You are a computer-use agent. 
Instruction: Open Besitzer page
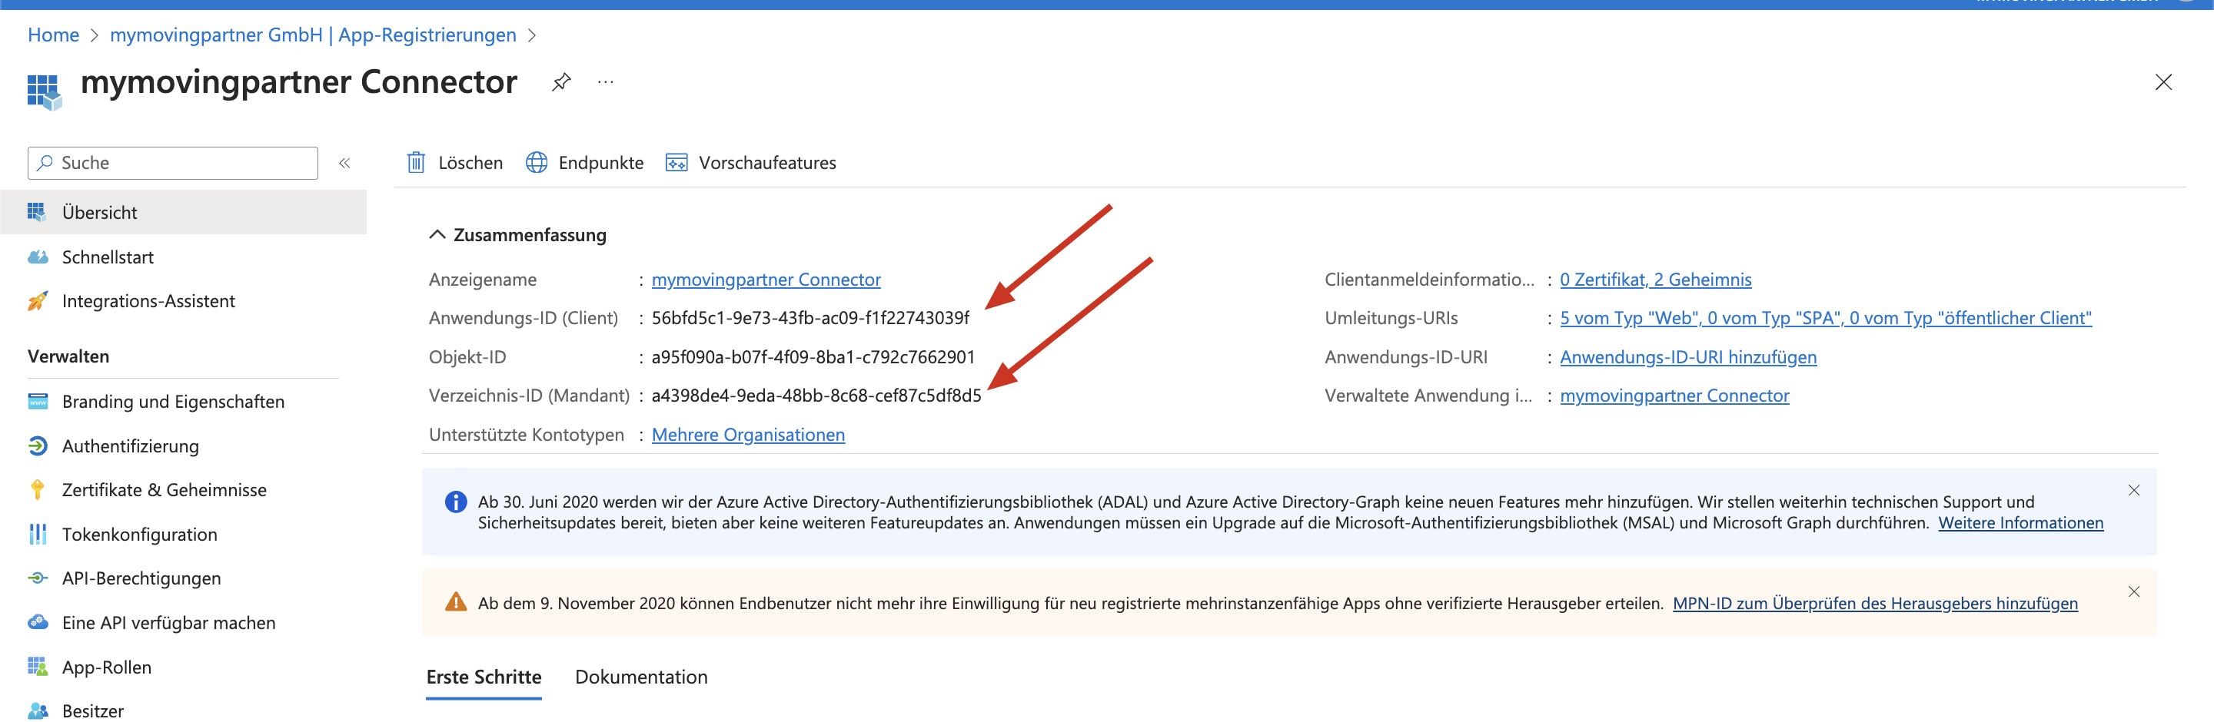click(x=183, y=710)
